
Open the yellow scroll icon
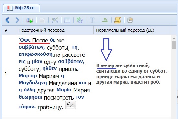tap(117, 20)
